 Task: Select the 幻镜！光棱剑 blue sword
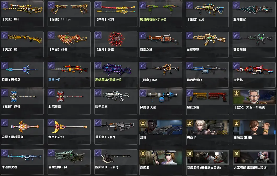click(22, 74)
